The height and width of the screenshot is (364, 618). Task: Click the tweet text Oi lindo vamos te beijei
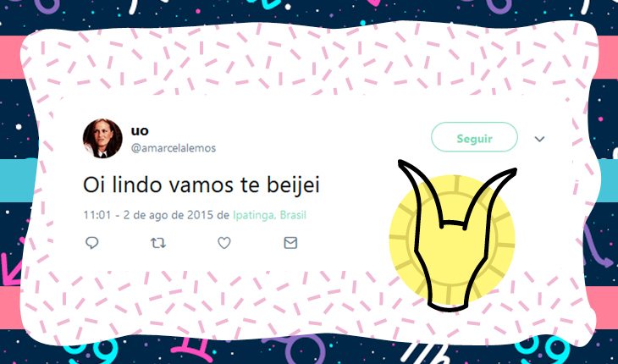tap(201, 185)
